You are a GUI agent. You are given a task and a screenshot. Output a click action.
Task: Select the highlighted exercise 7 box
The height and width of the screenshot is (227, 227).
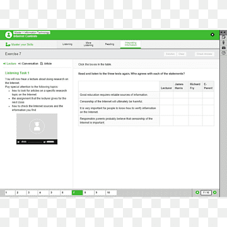pyautogui.click(x=77, y=193)
